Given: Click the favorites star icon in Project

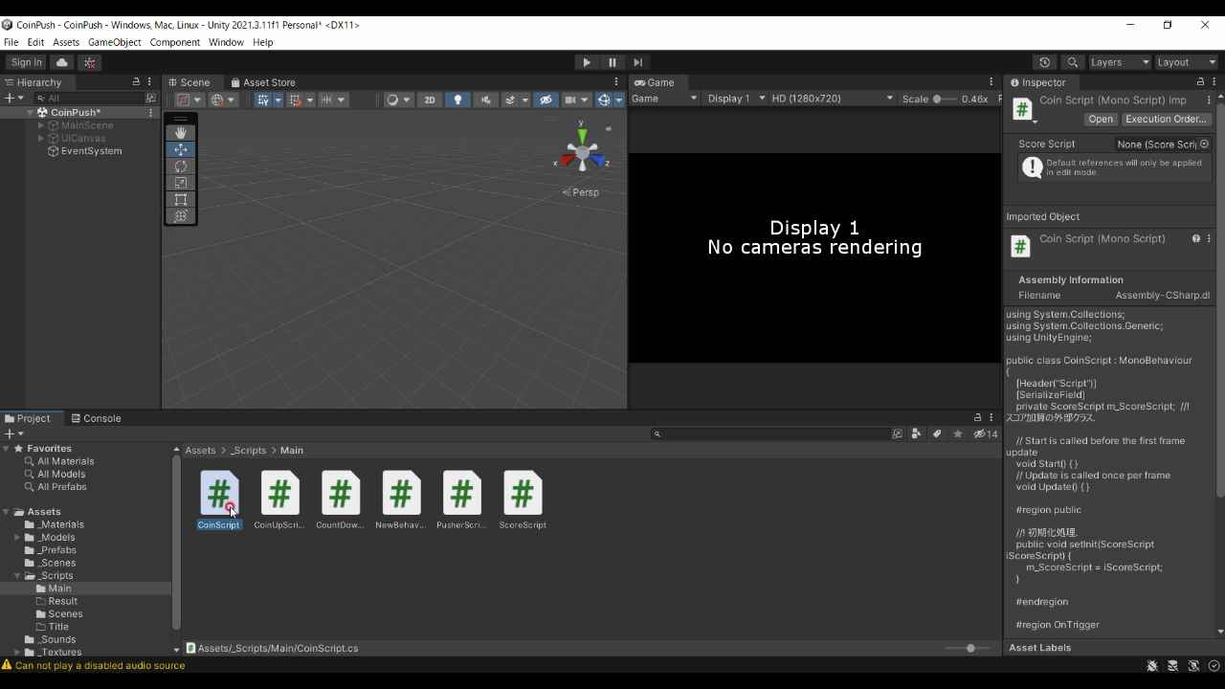Looking at the screenshot, I should tap(958, 433).
